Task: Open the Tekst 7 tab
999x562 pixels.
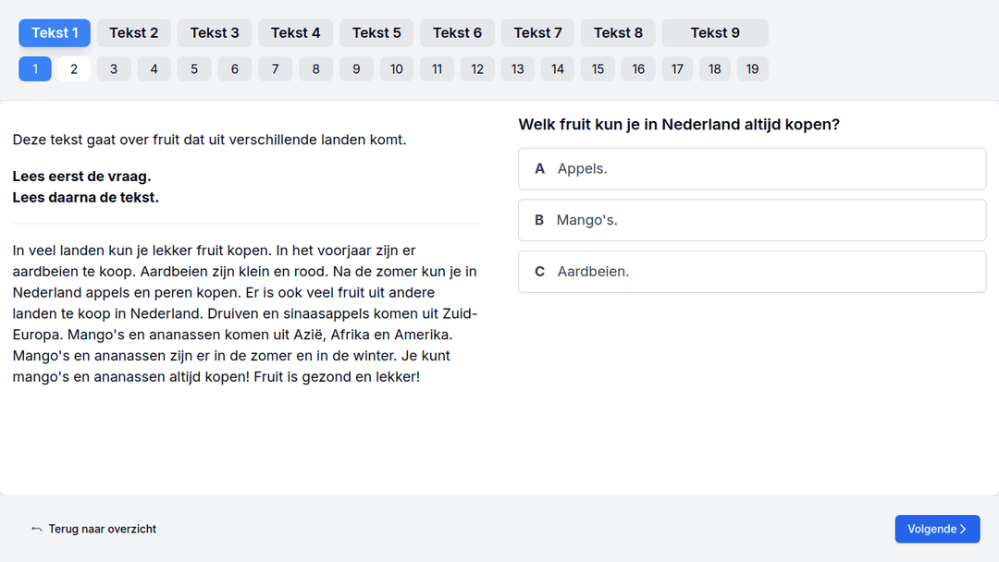Action: [x=537, y=33]
